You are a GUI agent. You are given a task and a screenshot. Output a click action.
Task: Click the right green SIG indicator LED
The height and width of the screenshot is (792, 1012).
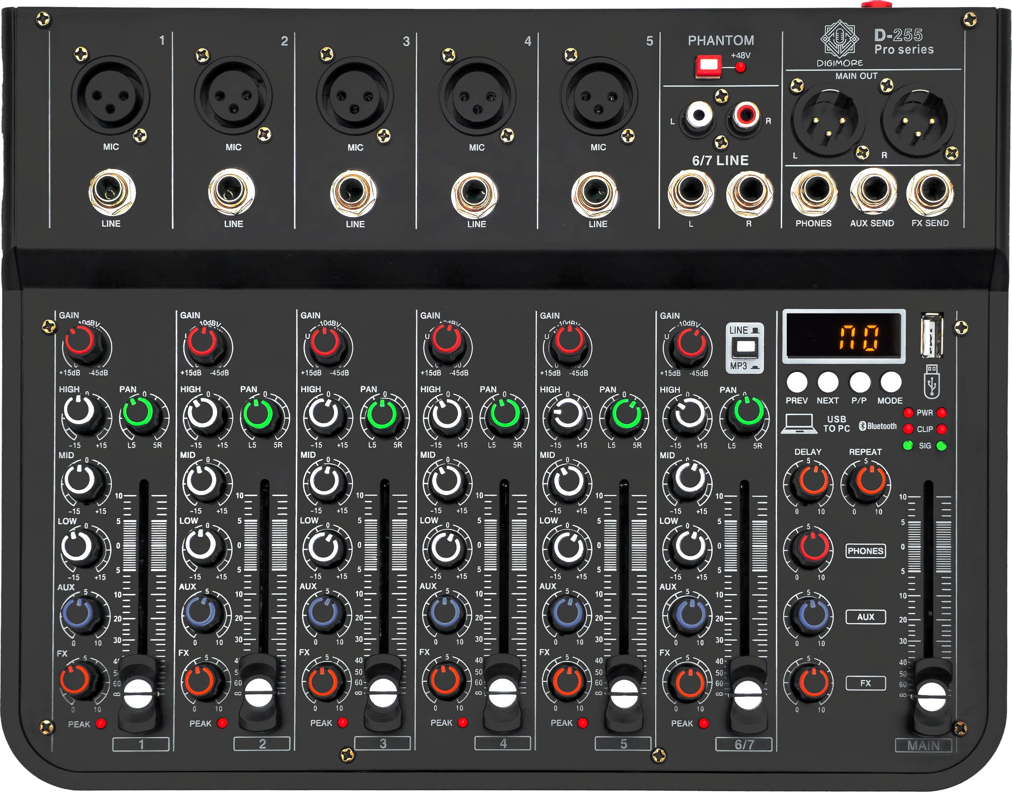tap(942, 446)
